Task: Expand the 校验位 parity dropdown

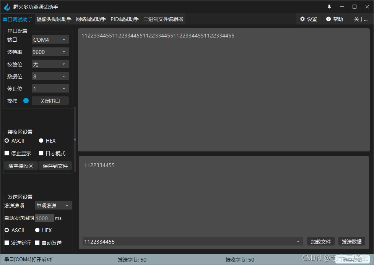Action: coord(50,64)
